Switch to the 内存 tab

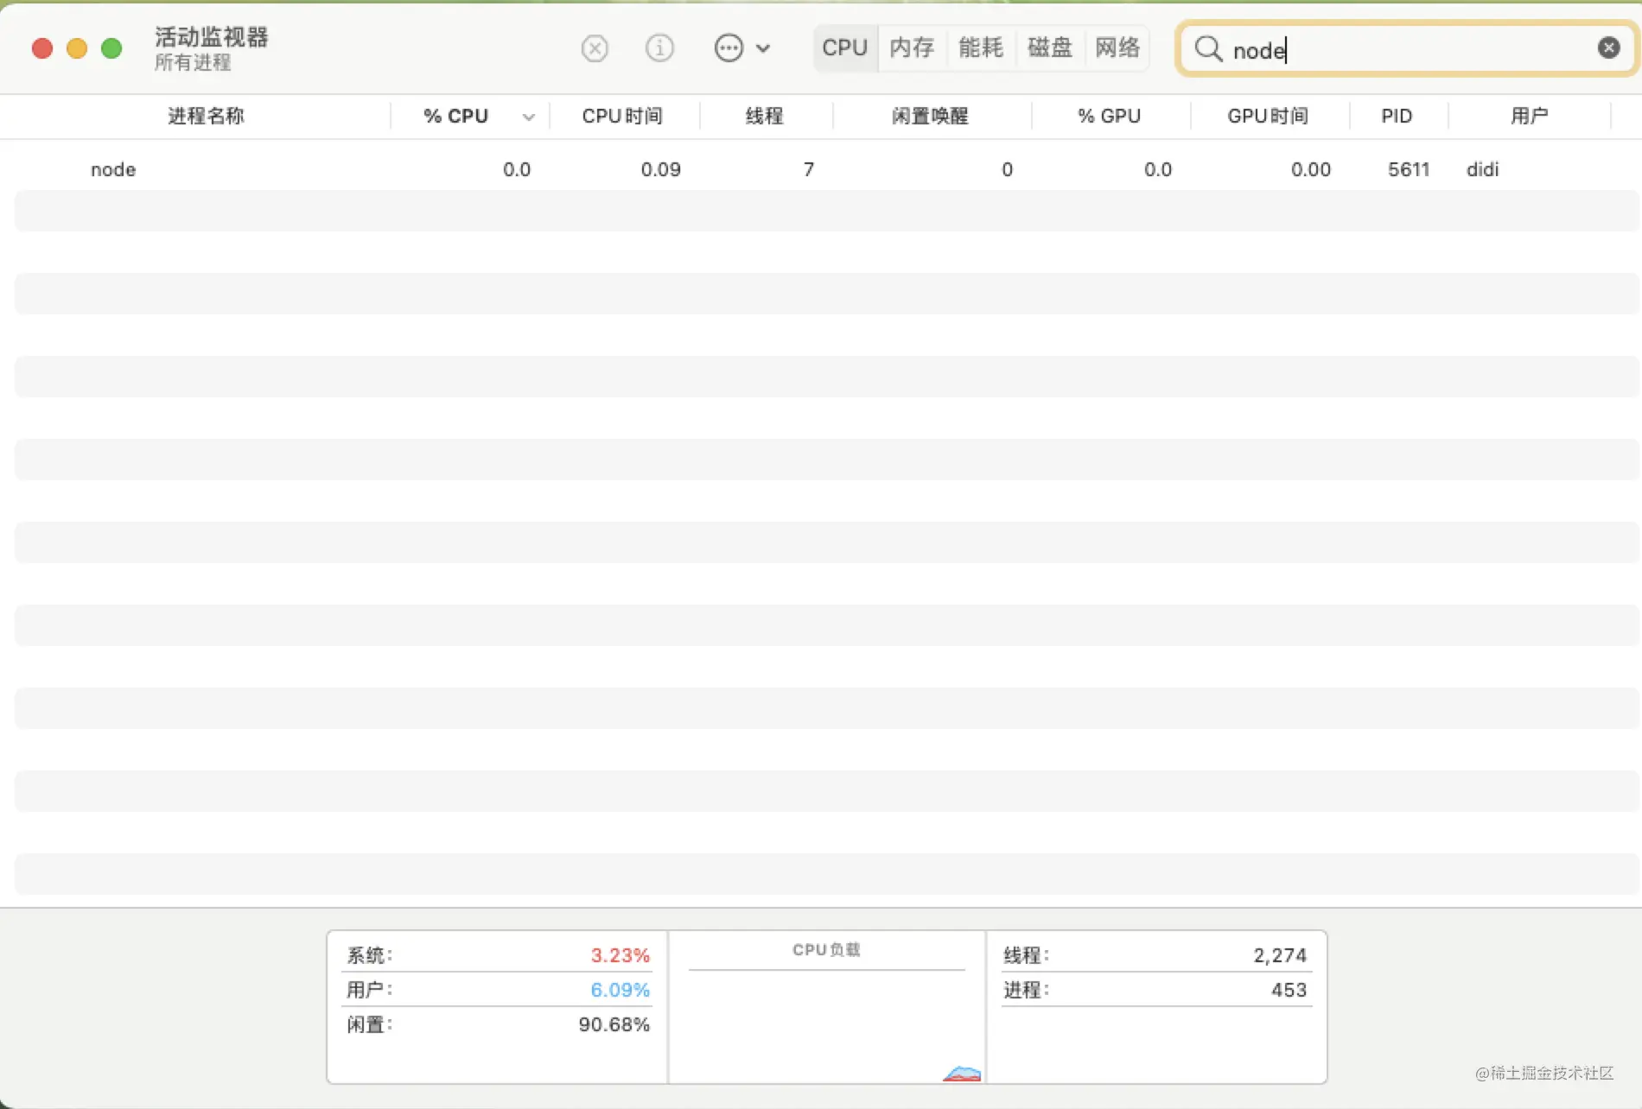[912, 48]
